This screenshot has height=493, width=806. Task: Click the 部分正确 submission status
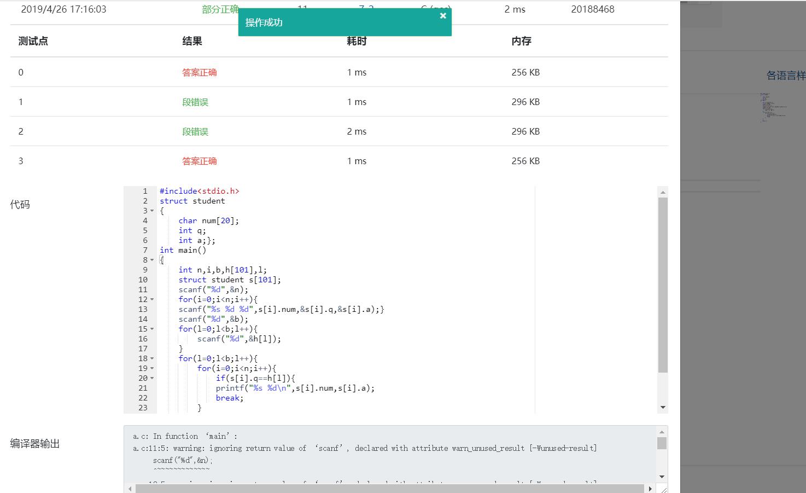pyautogui.click(x=220, y=9)
